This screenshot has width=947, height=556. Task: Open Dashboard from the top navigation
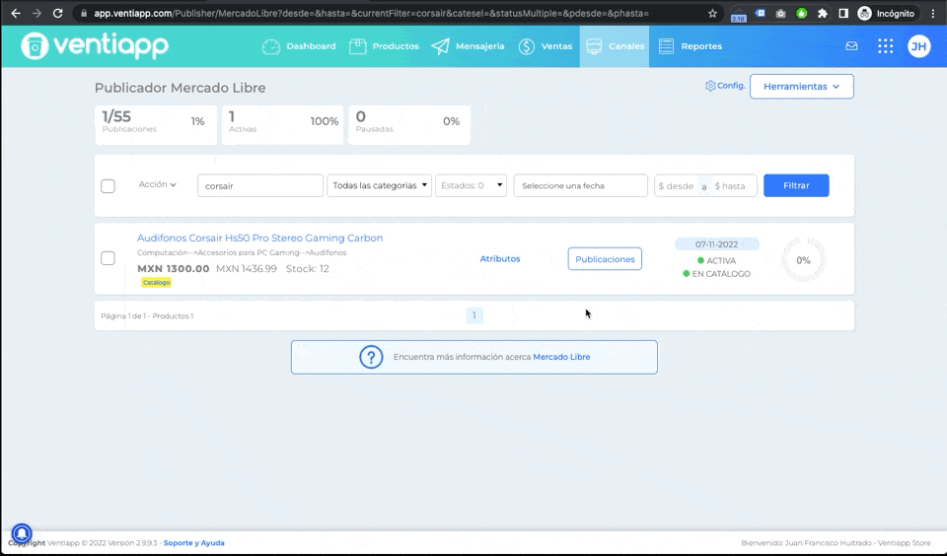pos(299,46)
